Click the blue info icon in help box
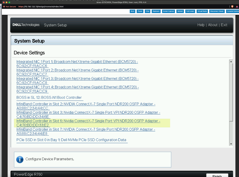The image size is (239, 177). [x=20, y=159]
